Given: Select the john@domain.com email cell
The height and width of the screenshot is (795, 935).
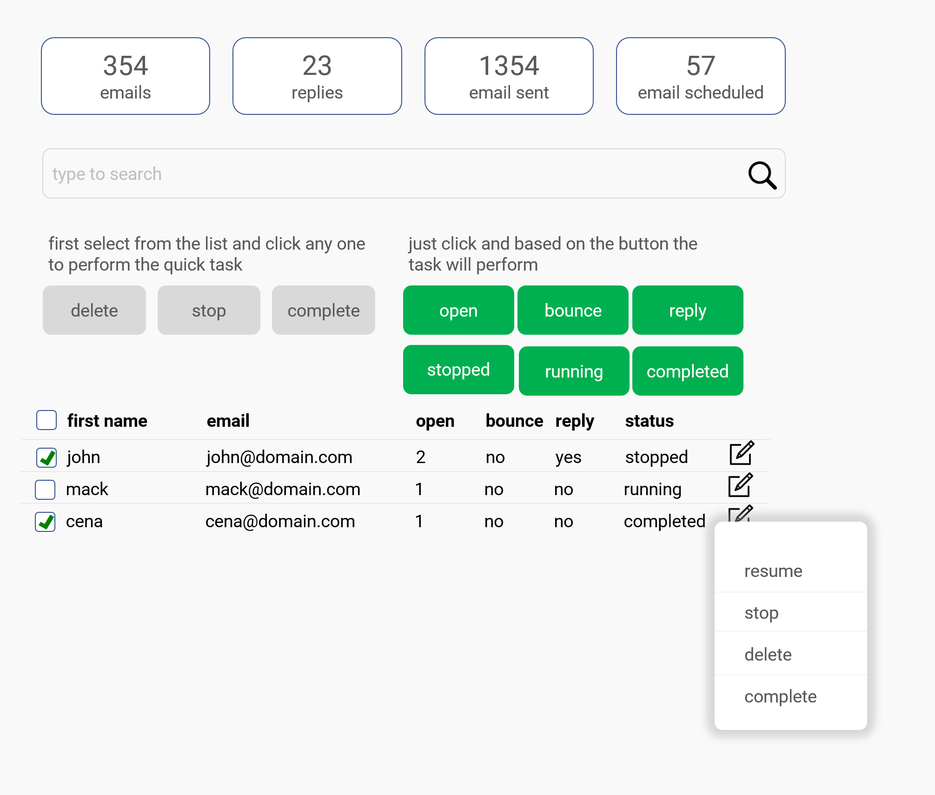Looking at the screenshot, I should coord(279,457).
